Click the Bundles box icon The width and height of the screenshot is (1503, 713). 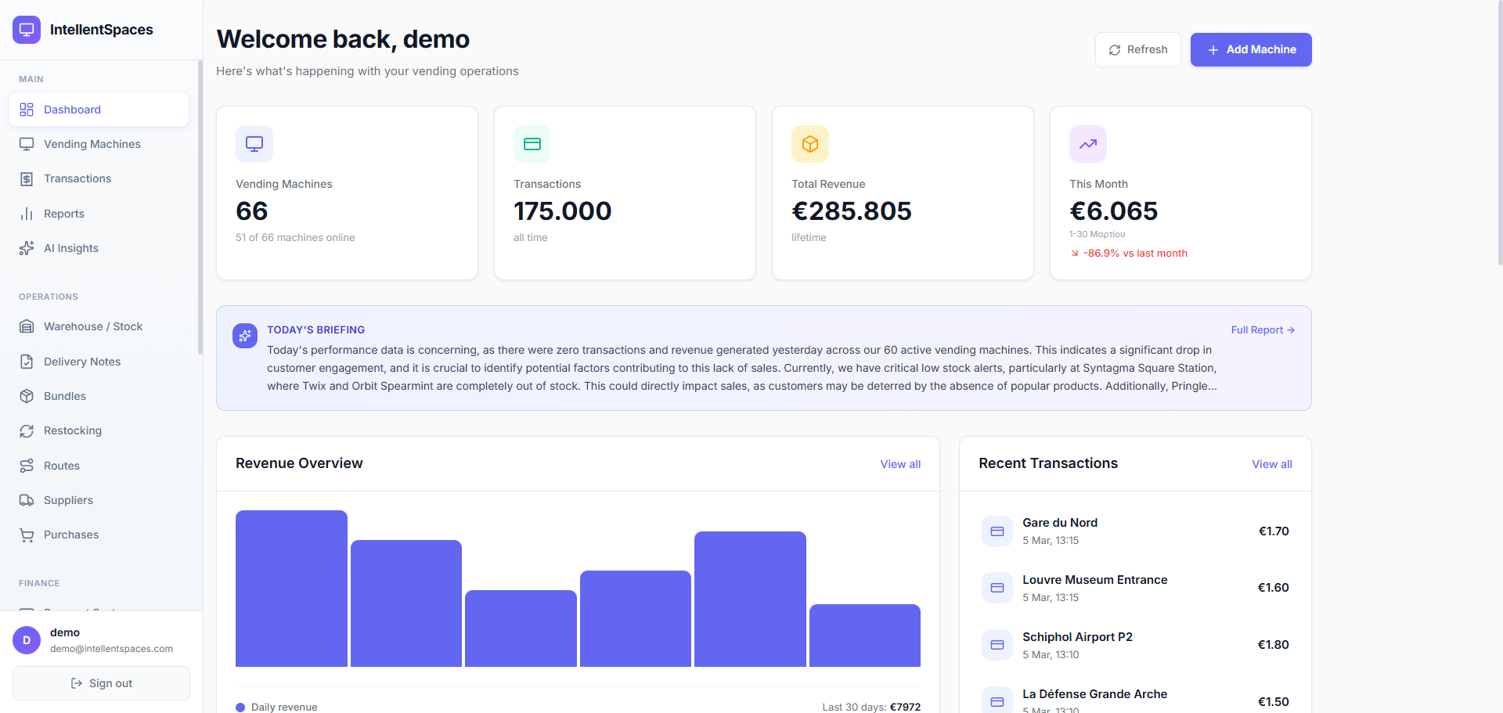(x=27, y=396)
